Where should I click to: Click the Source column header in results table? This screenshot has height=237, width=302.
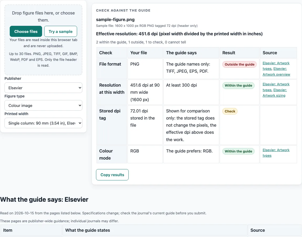tap(278, 53)
